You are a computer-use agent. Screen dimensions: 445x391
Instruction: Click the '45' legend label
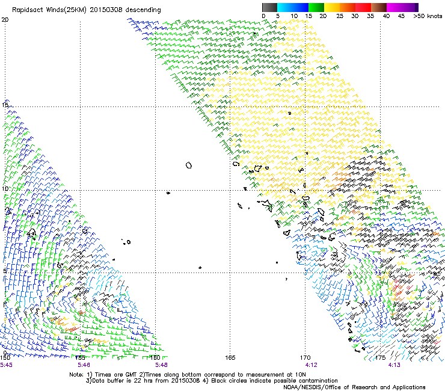[401, 16]
